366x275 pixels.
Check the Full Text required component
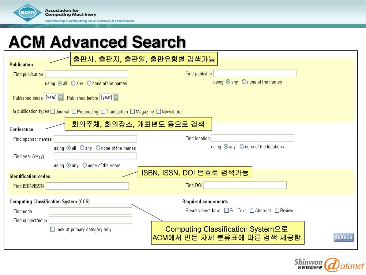(226, 210)
